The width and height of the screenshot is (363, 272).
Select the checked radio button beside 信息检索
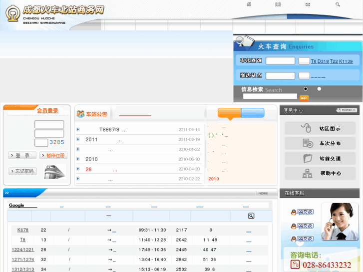coord(306,89)
